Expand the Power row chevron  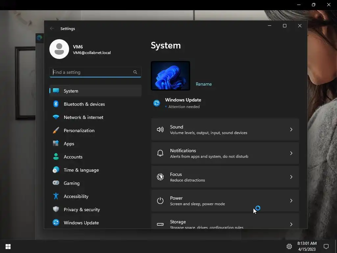[x=291, y=201]
